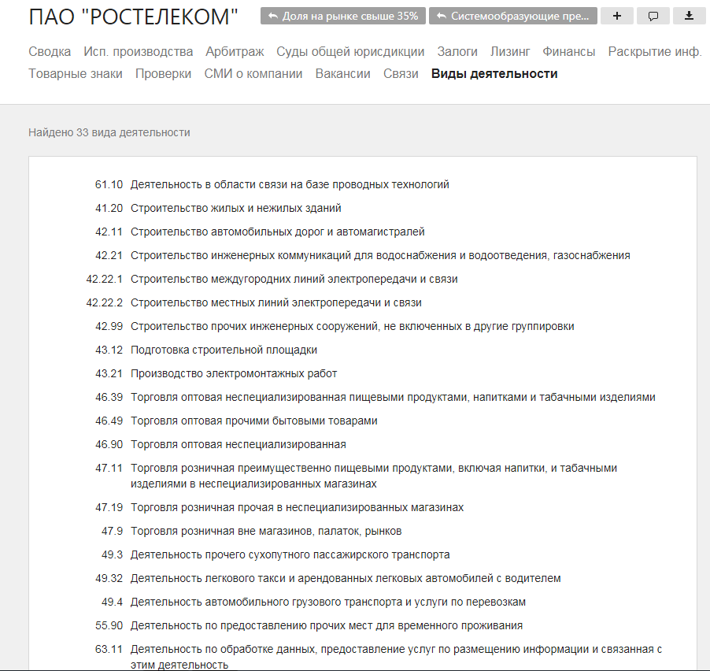710x671 pixels.
Task: Select СМИ о компании tab
Action: 253,73
